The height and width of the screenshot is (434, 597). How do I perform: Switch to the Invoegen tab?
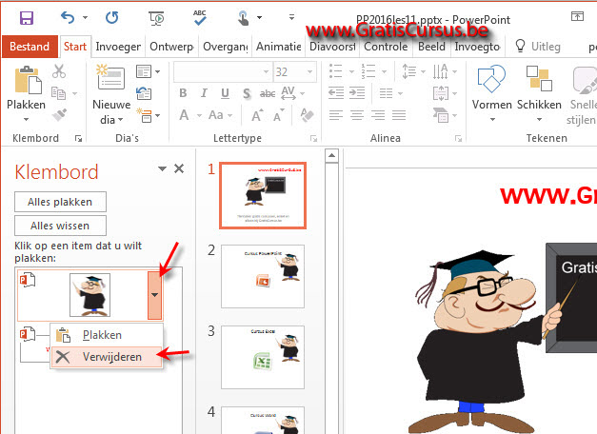pos(118,47)
